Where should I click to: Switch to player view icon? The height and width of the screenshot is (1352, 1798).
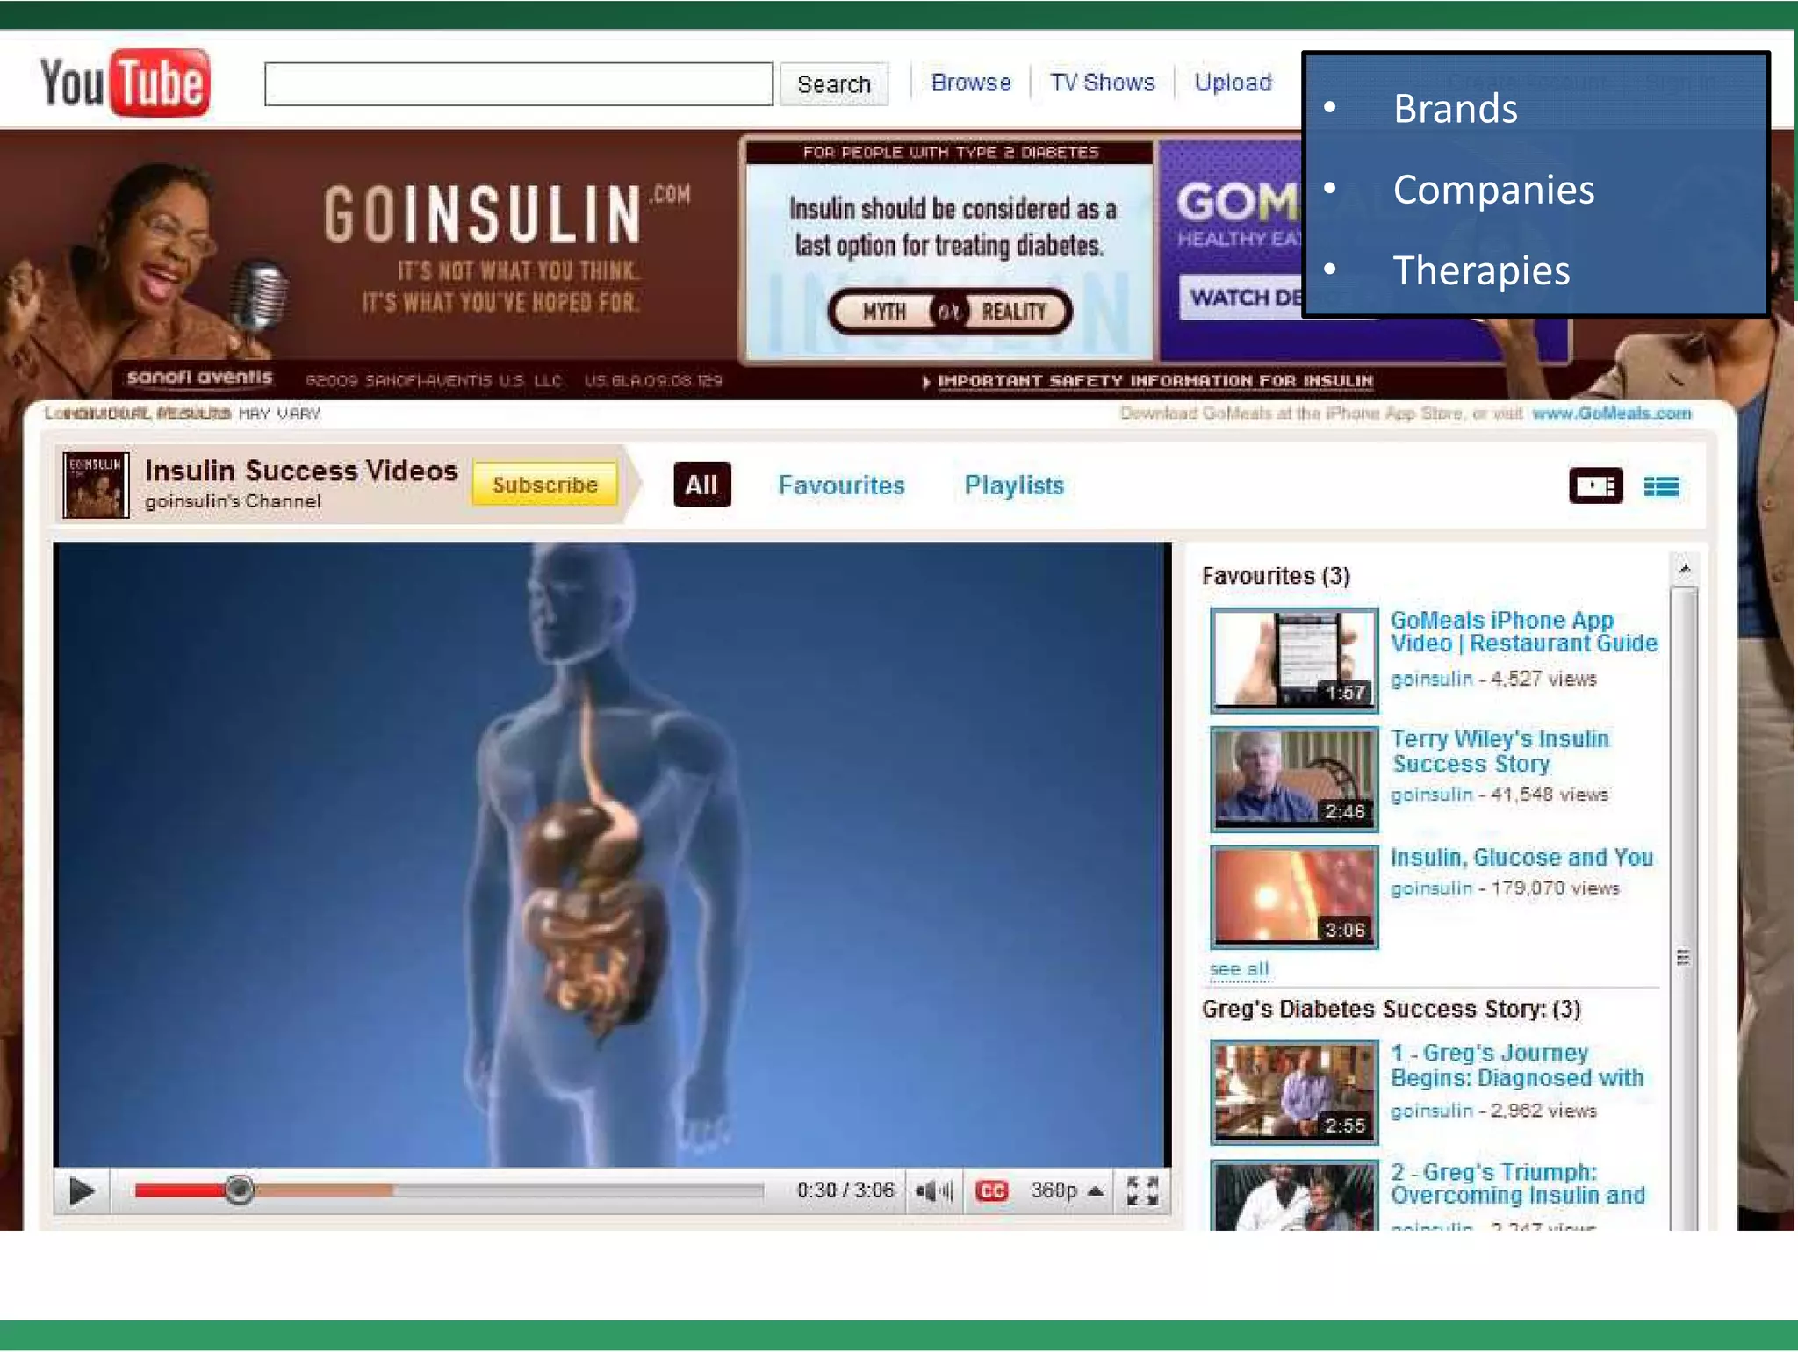pyautogui.click(x=1595, y=485)
